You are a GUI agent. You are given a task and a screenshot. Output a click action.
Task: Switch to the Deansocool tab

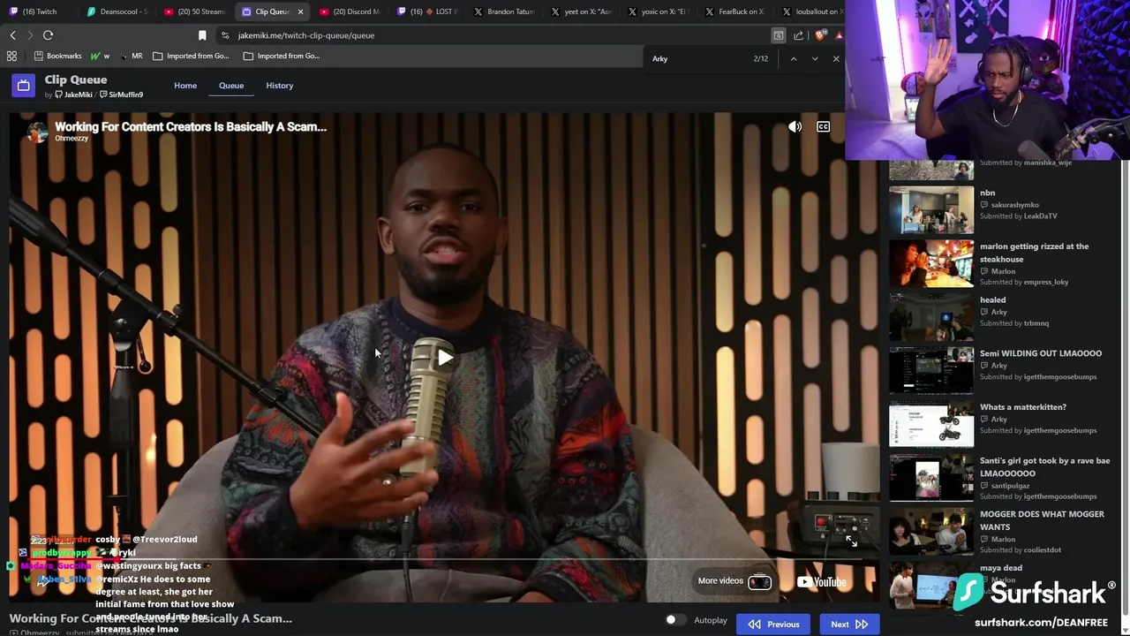119,11
